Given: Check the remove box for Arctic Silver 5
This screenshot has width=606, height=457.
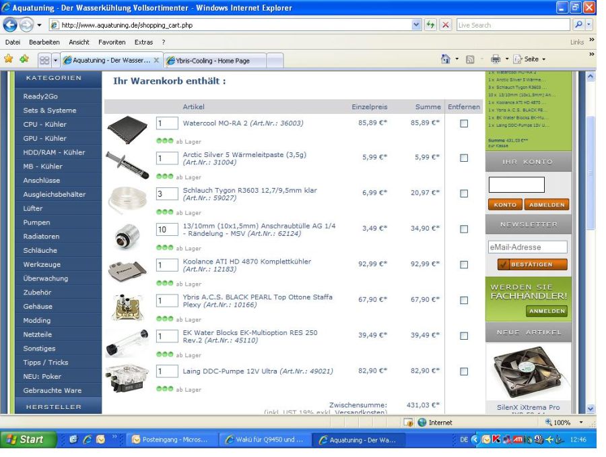Looking at the screenshot, I should click(464, 158).
